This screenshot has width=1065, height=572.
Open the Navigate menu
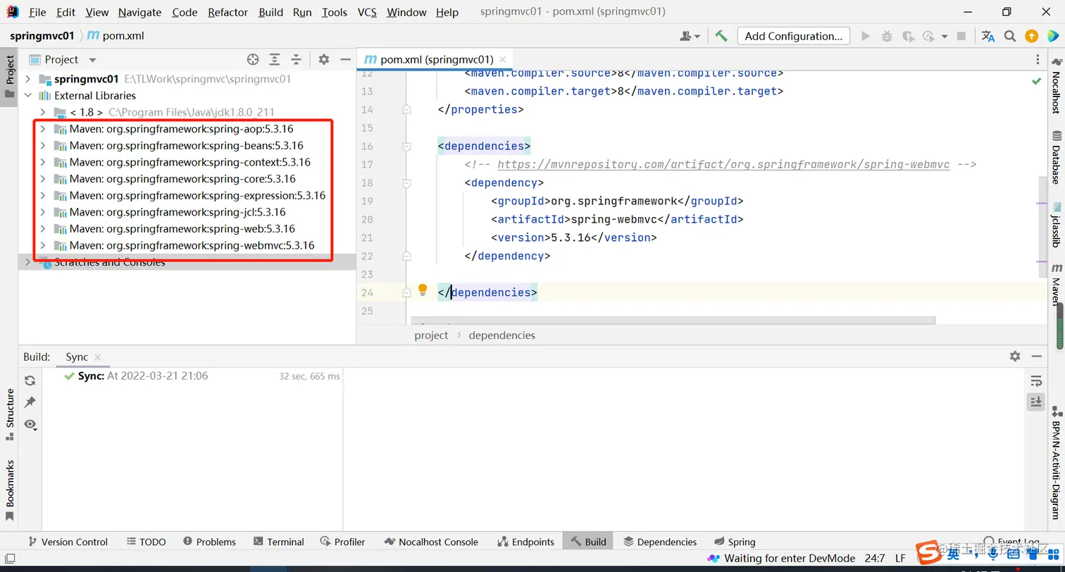pos(139,12)
